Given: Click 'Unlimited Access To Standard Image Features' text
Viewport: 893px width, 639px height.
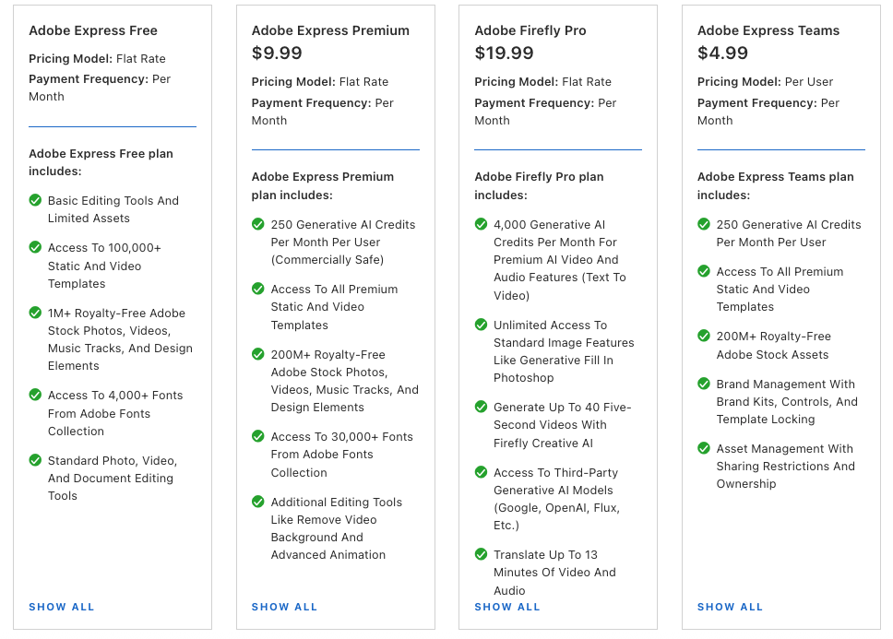Looking at the screenshot, I should [x=564, y=351].
